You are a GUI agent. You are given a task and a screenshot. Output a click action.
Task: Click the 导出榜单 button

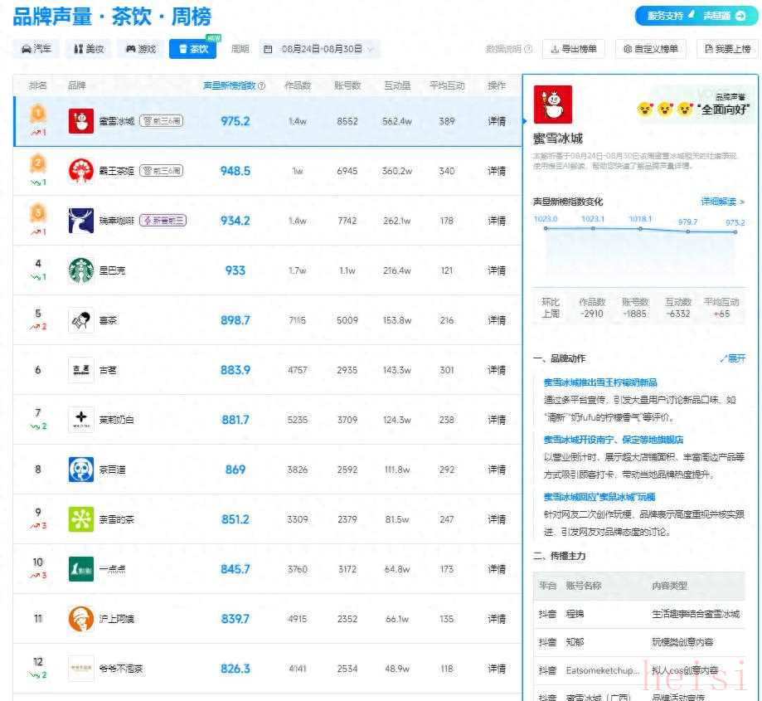coord(574,49)
